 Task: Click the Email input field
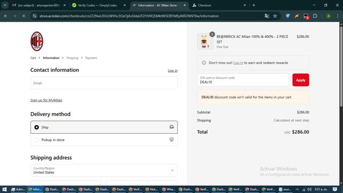(x=104, y=83)
